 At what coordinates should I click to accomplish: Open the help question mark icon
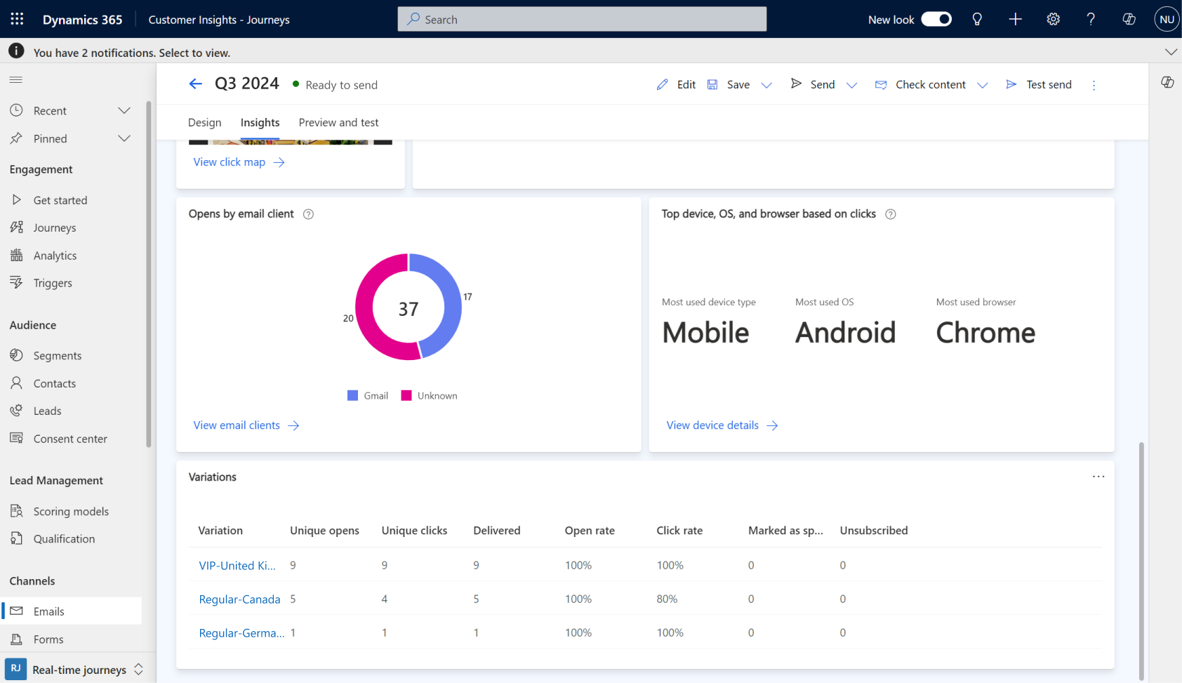[1091, 19]
